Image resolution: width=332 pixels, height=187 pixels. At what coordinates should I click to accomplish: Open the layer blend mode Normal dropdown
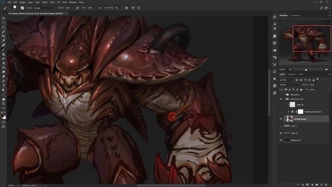[290, 85]
